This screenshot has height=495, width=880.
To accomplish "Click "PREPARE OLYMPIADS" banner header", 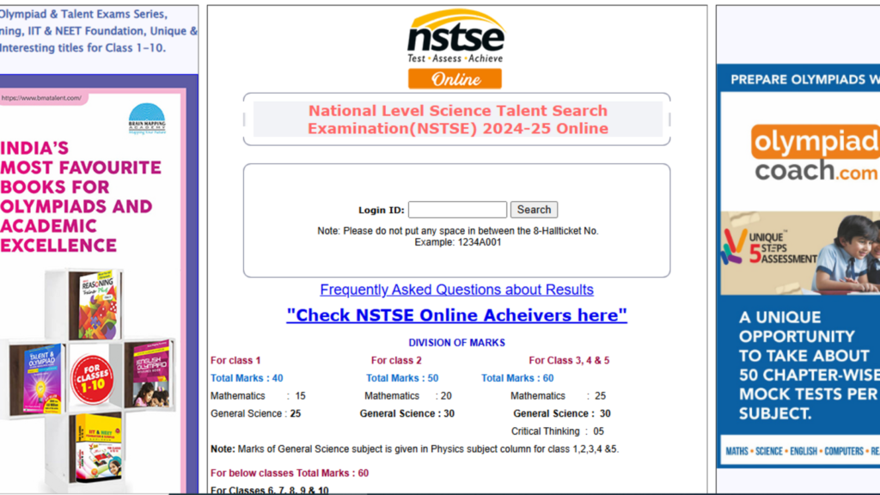I will coord(804,80).
